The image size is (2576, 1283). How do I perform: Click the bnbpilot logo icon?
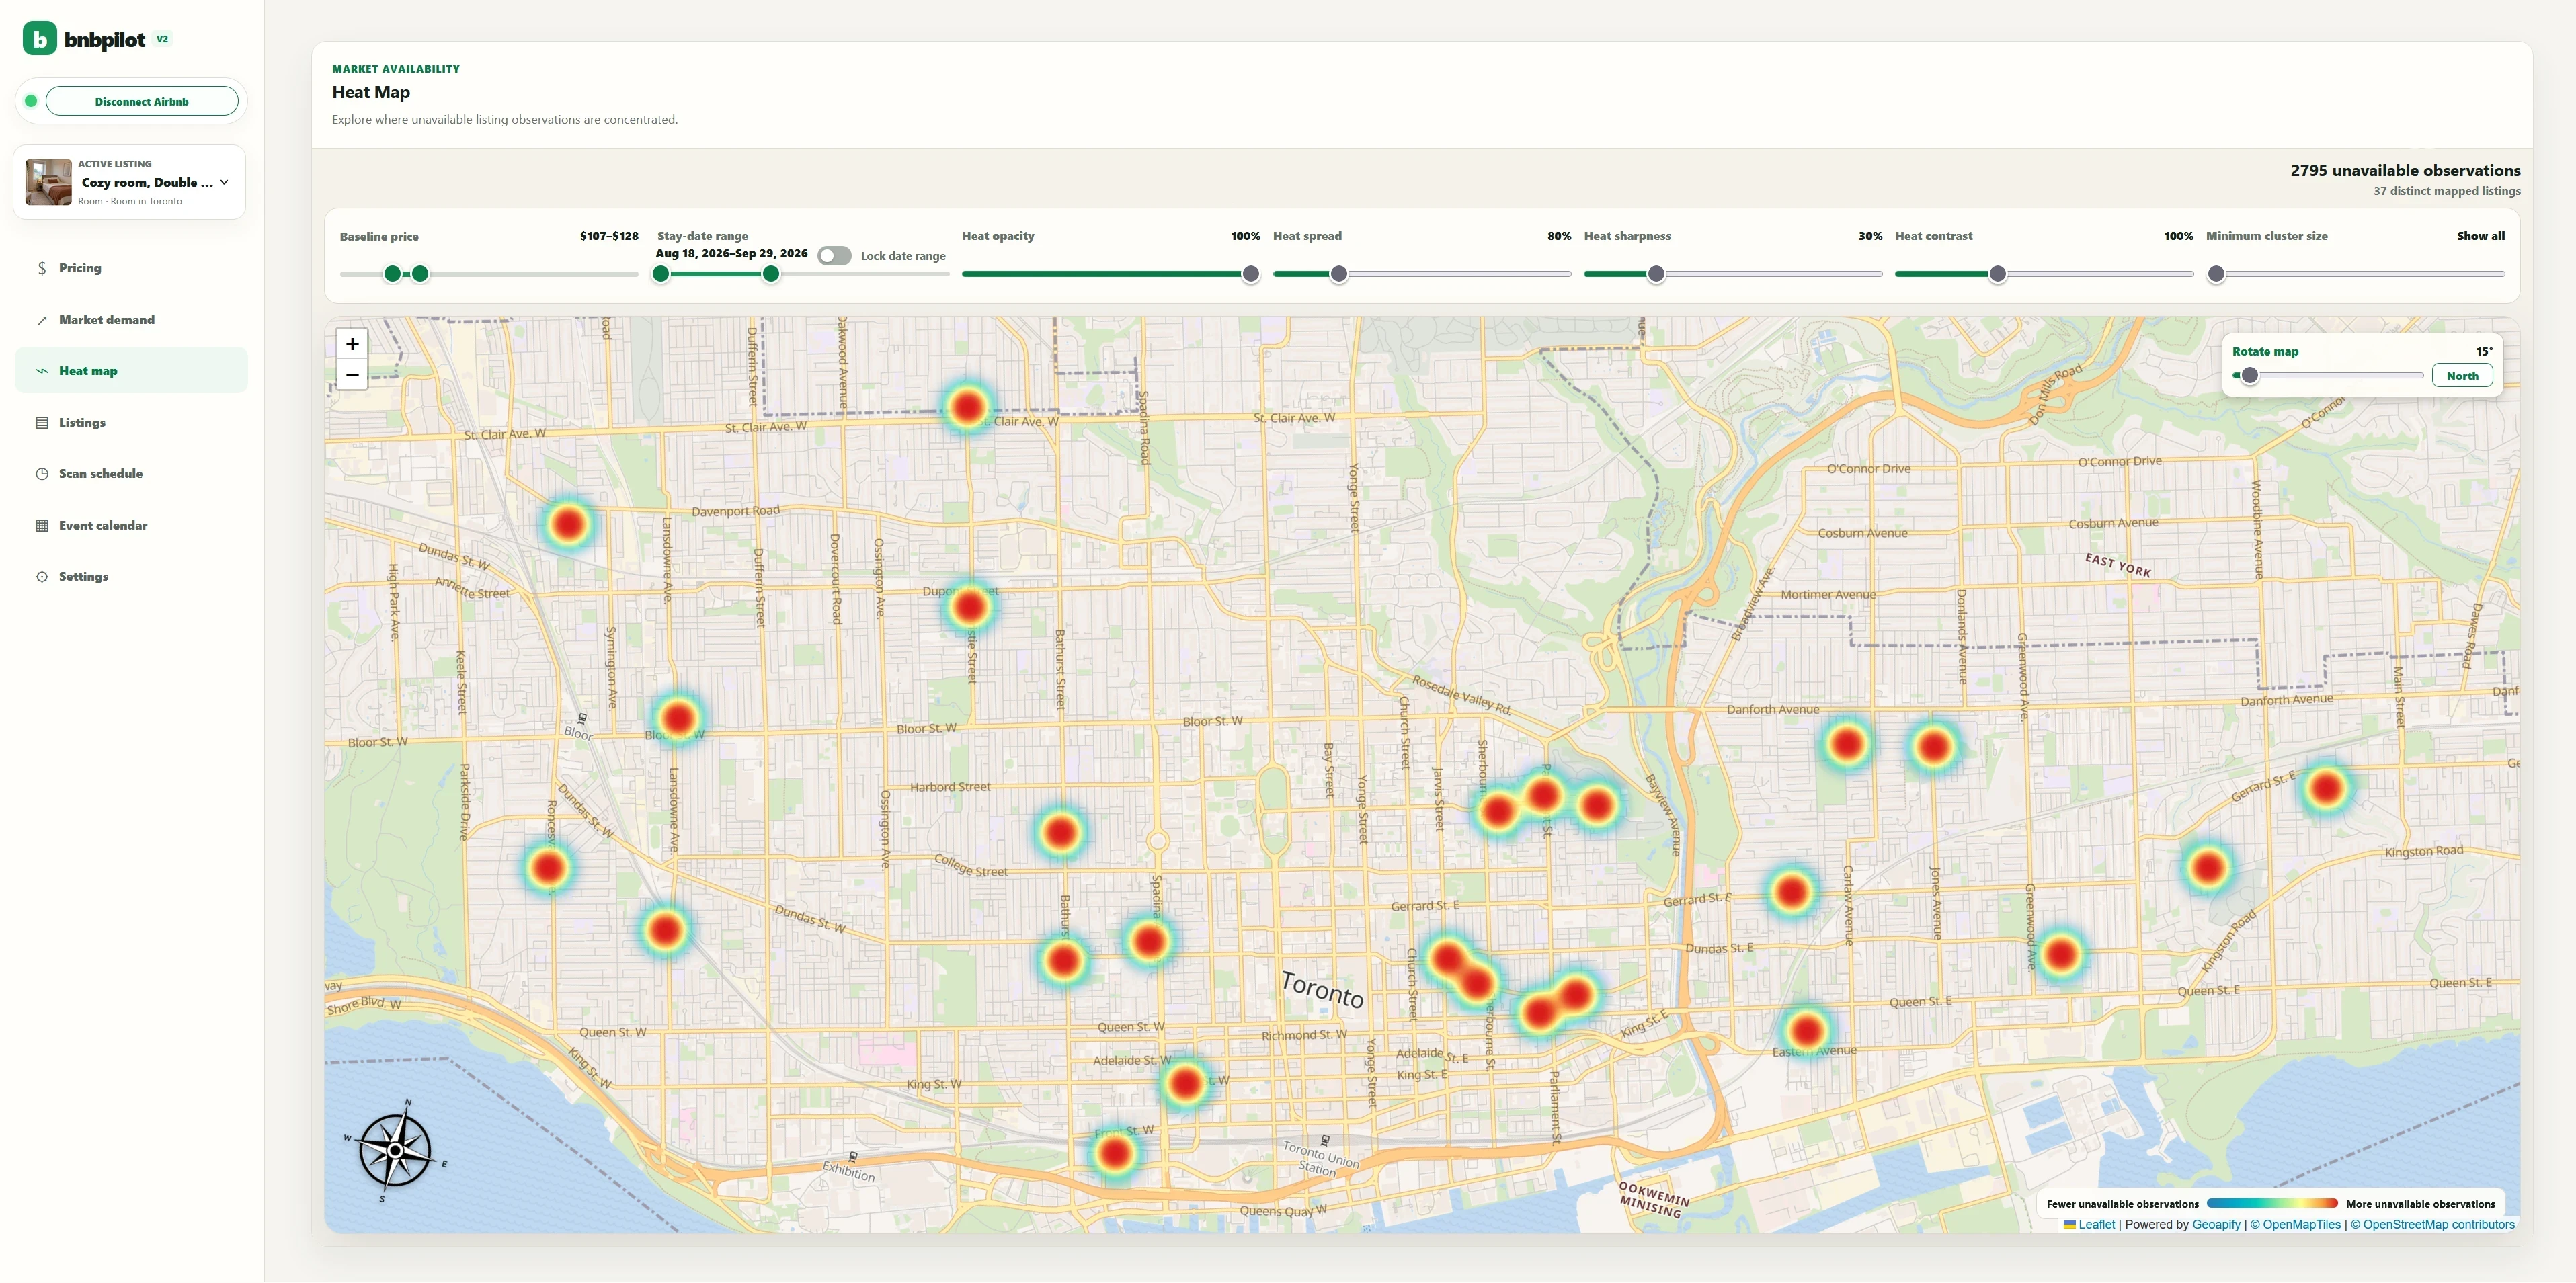coord(39,39)
